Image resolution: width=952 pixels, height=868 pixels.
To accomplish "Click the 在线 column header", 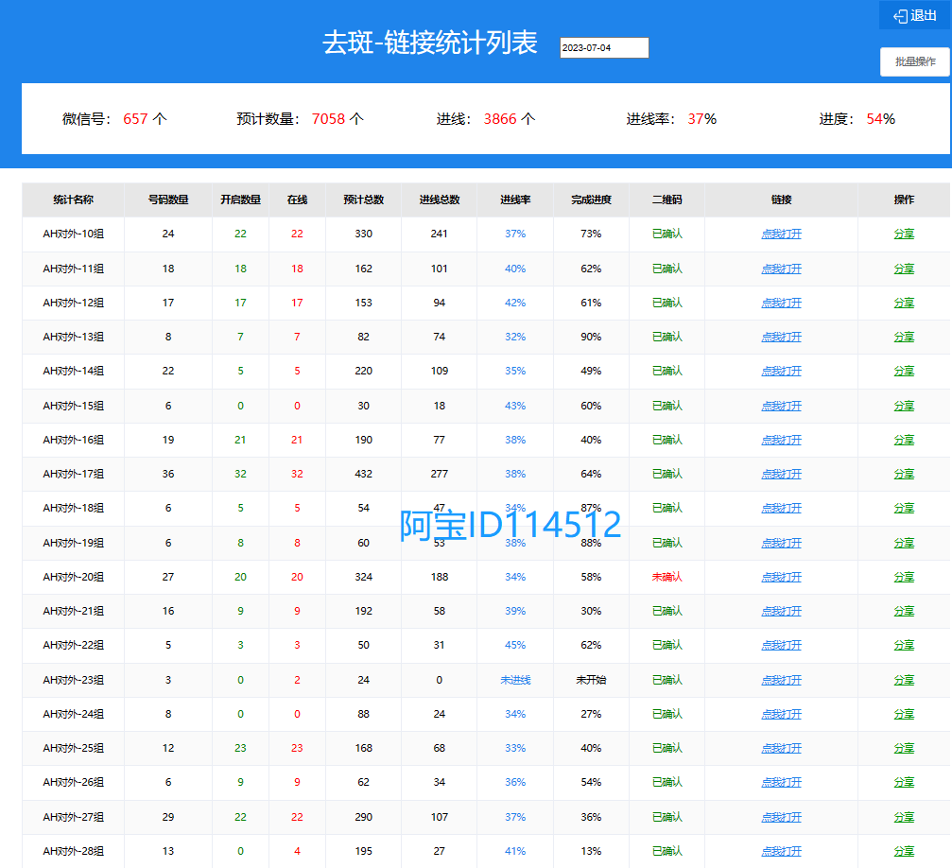I will click(297, 200).
